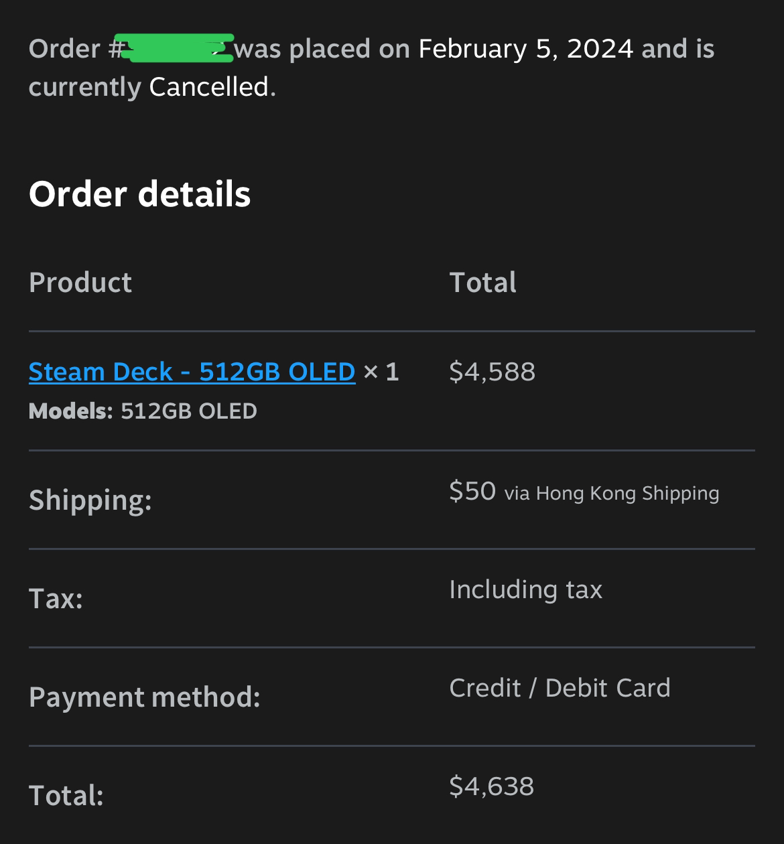Click the Payment method: label
The image size is (784, 844).
(145, 697)
